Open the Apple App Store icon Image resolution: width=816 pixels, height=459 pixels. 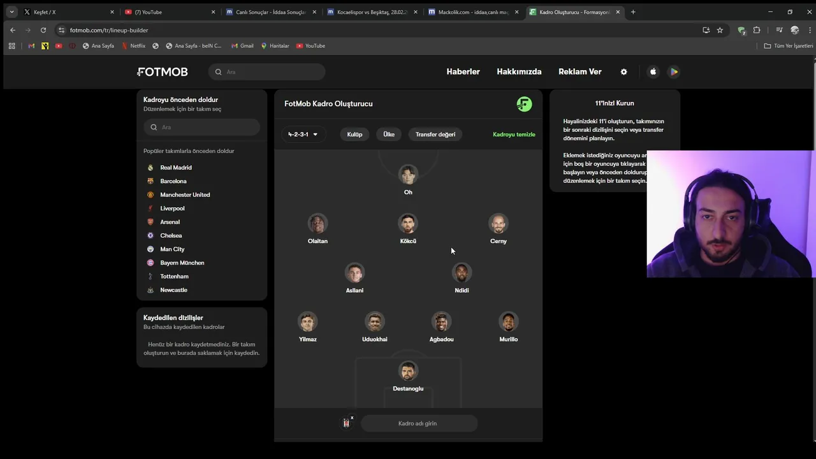[x=653, y=72]
